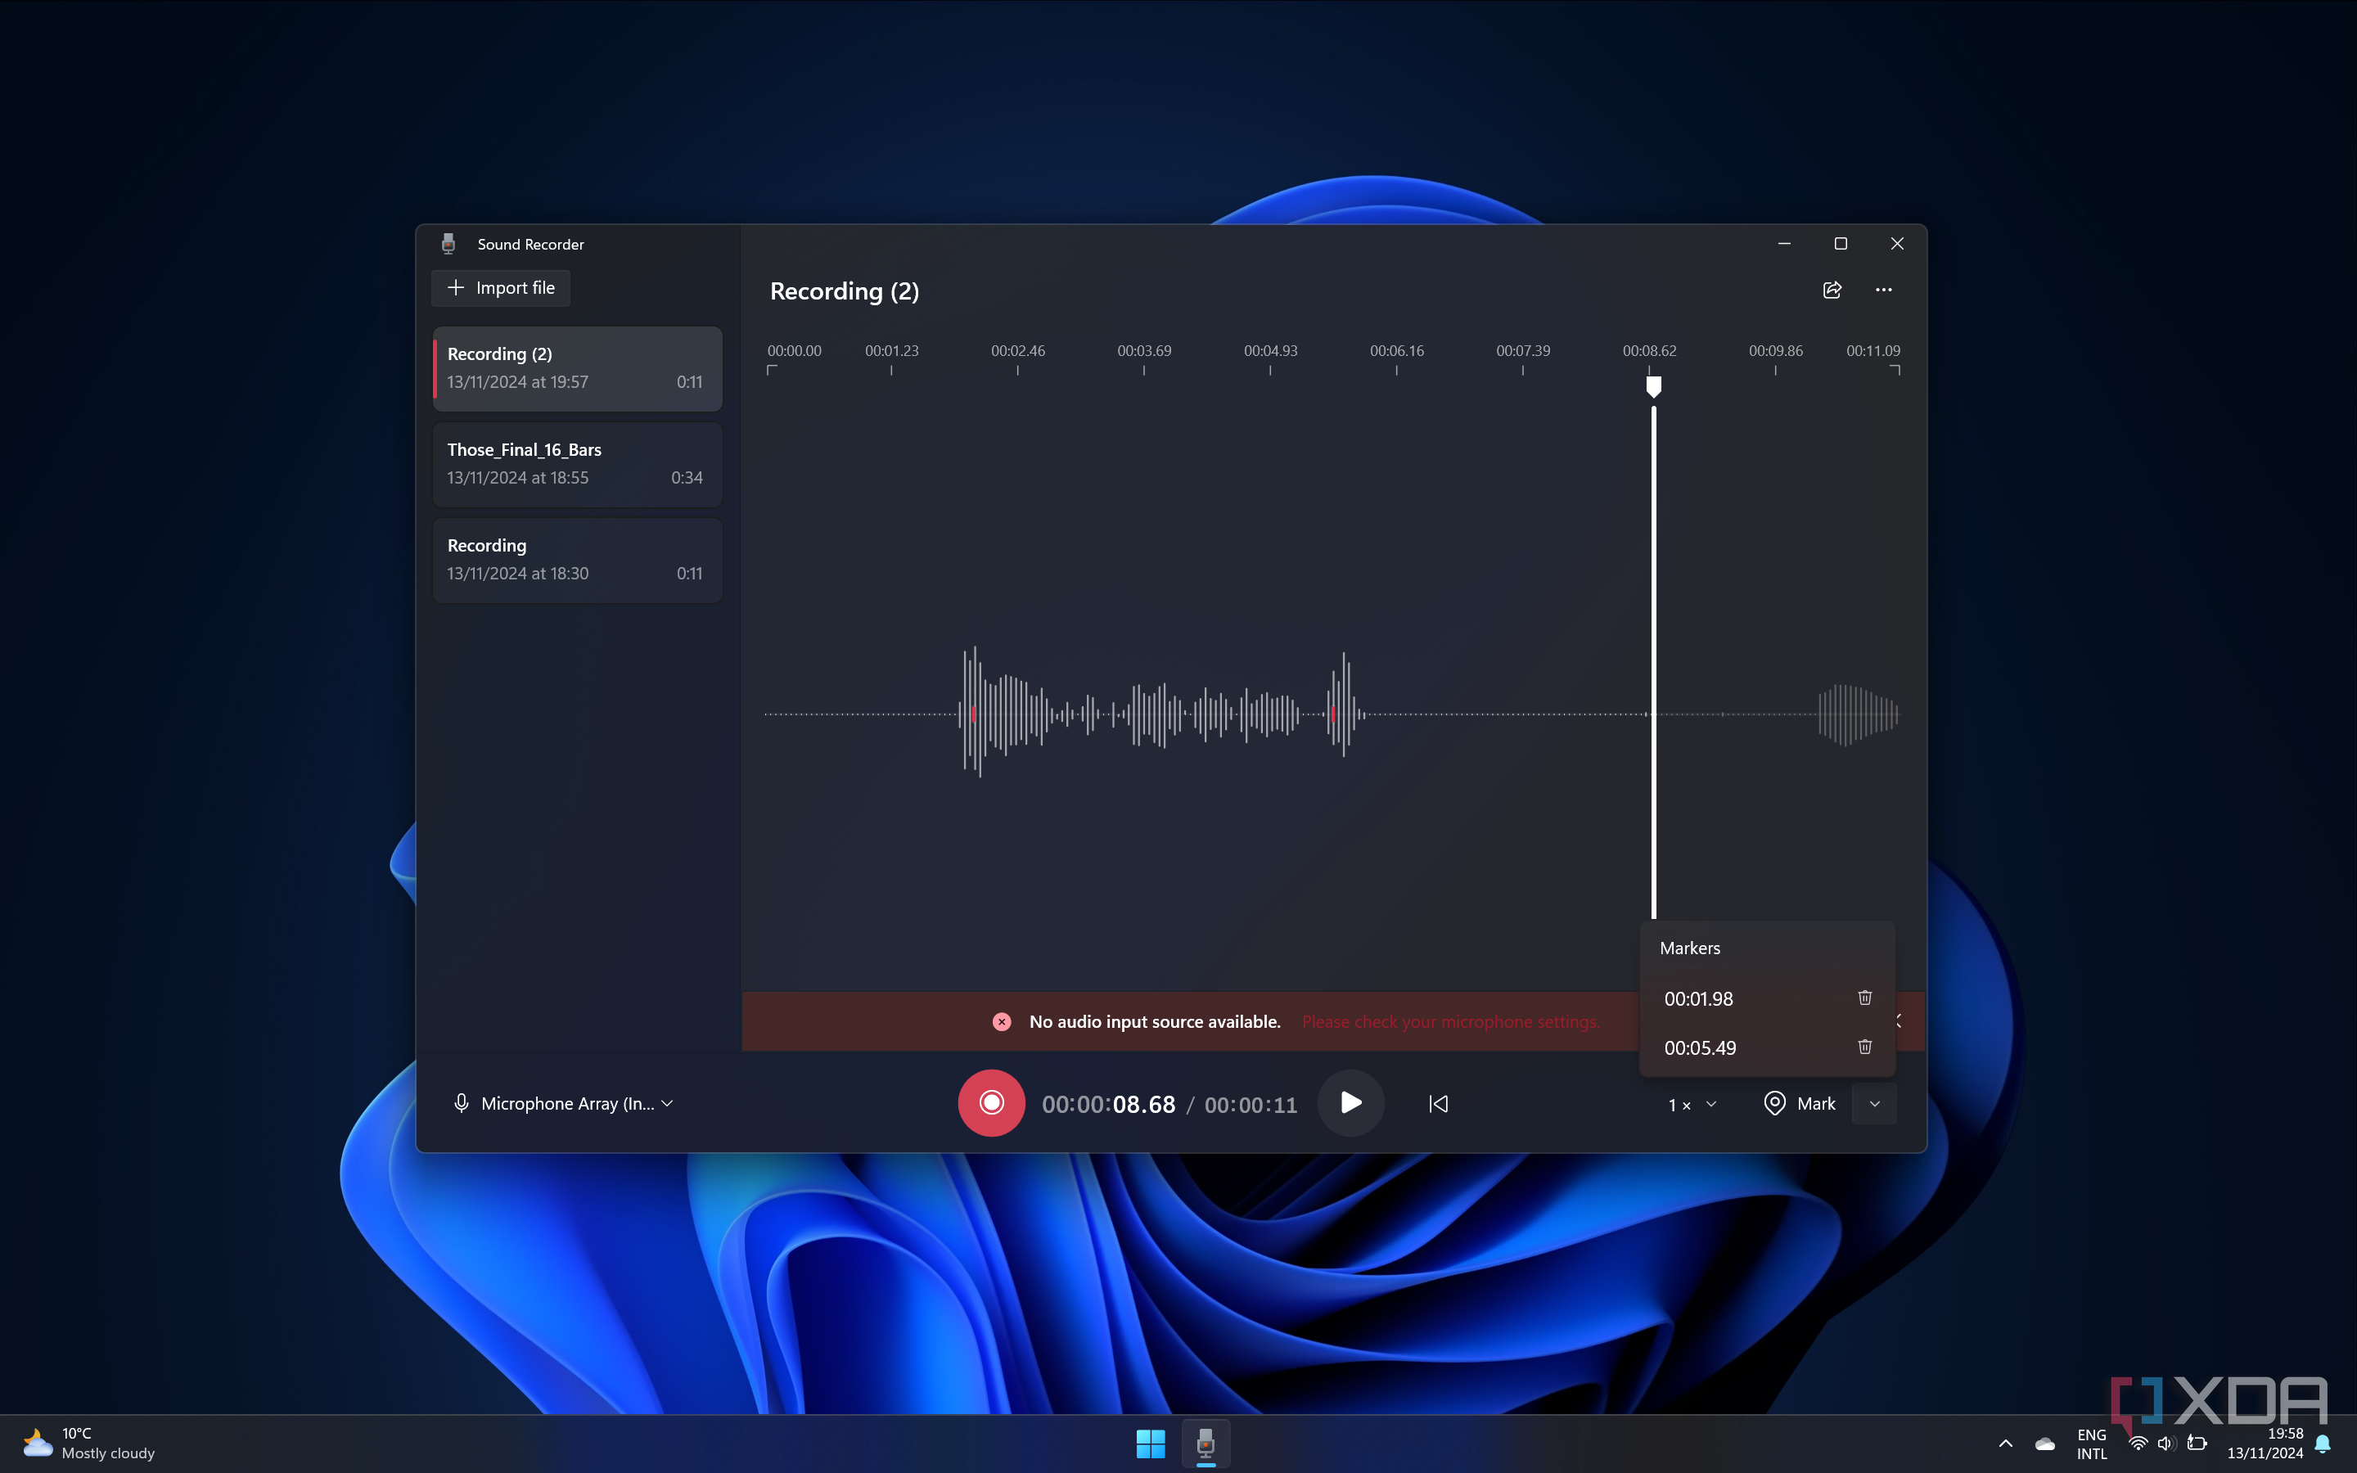
Task: Click the skip to start icon
Action: [1438, 1104]
